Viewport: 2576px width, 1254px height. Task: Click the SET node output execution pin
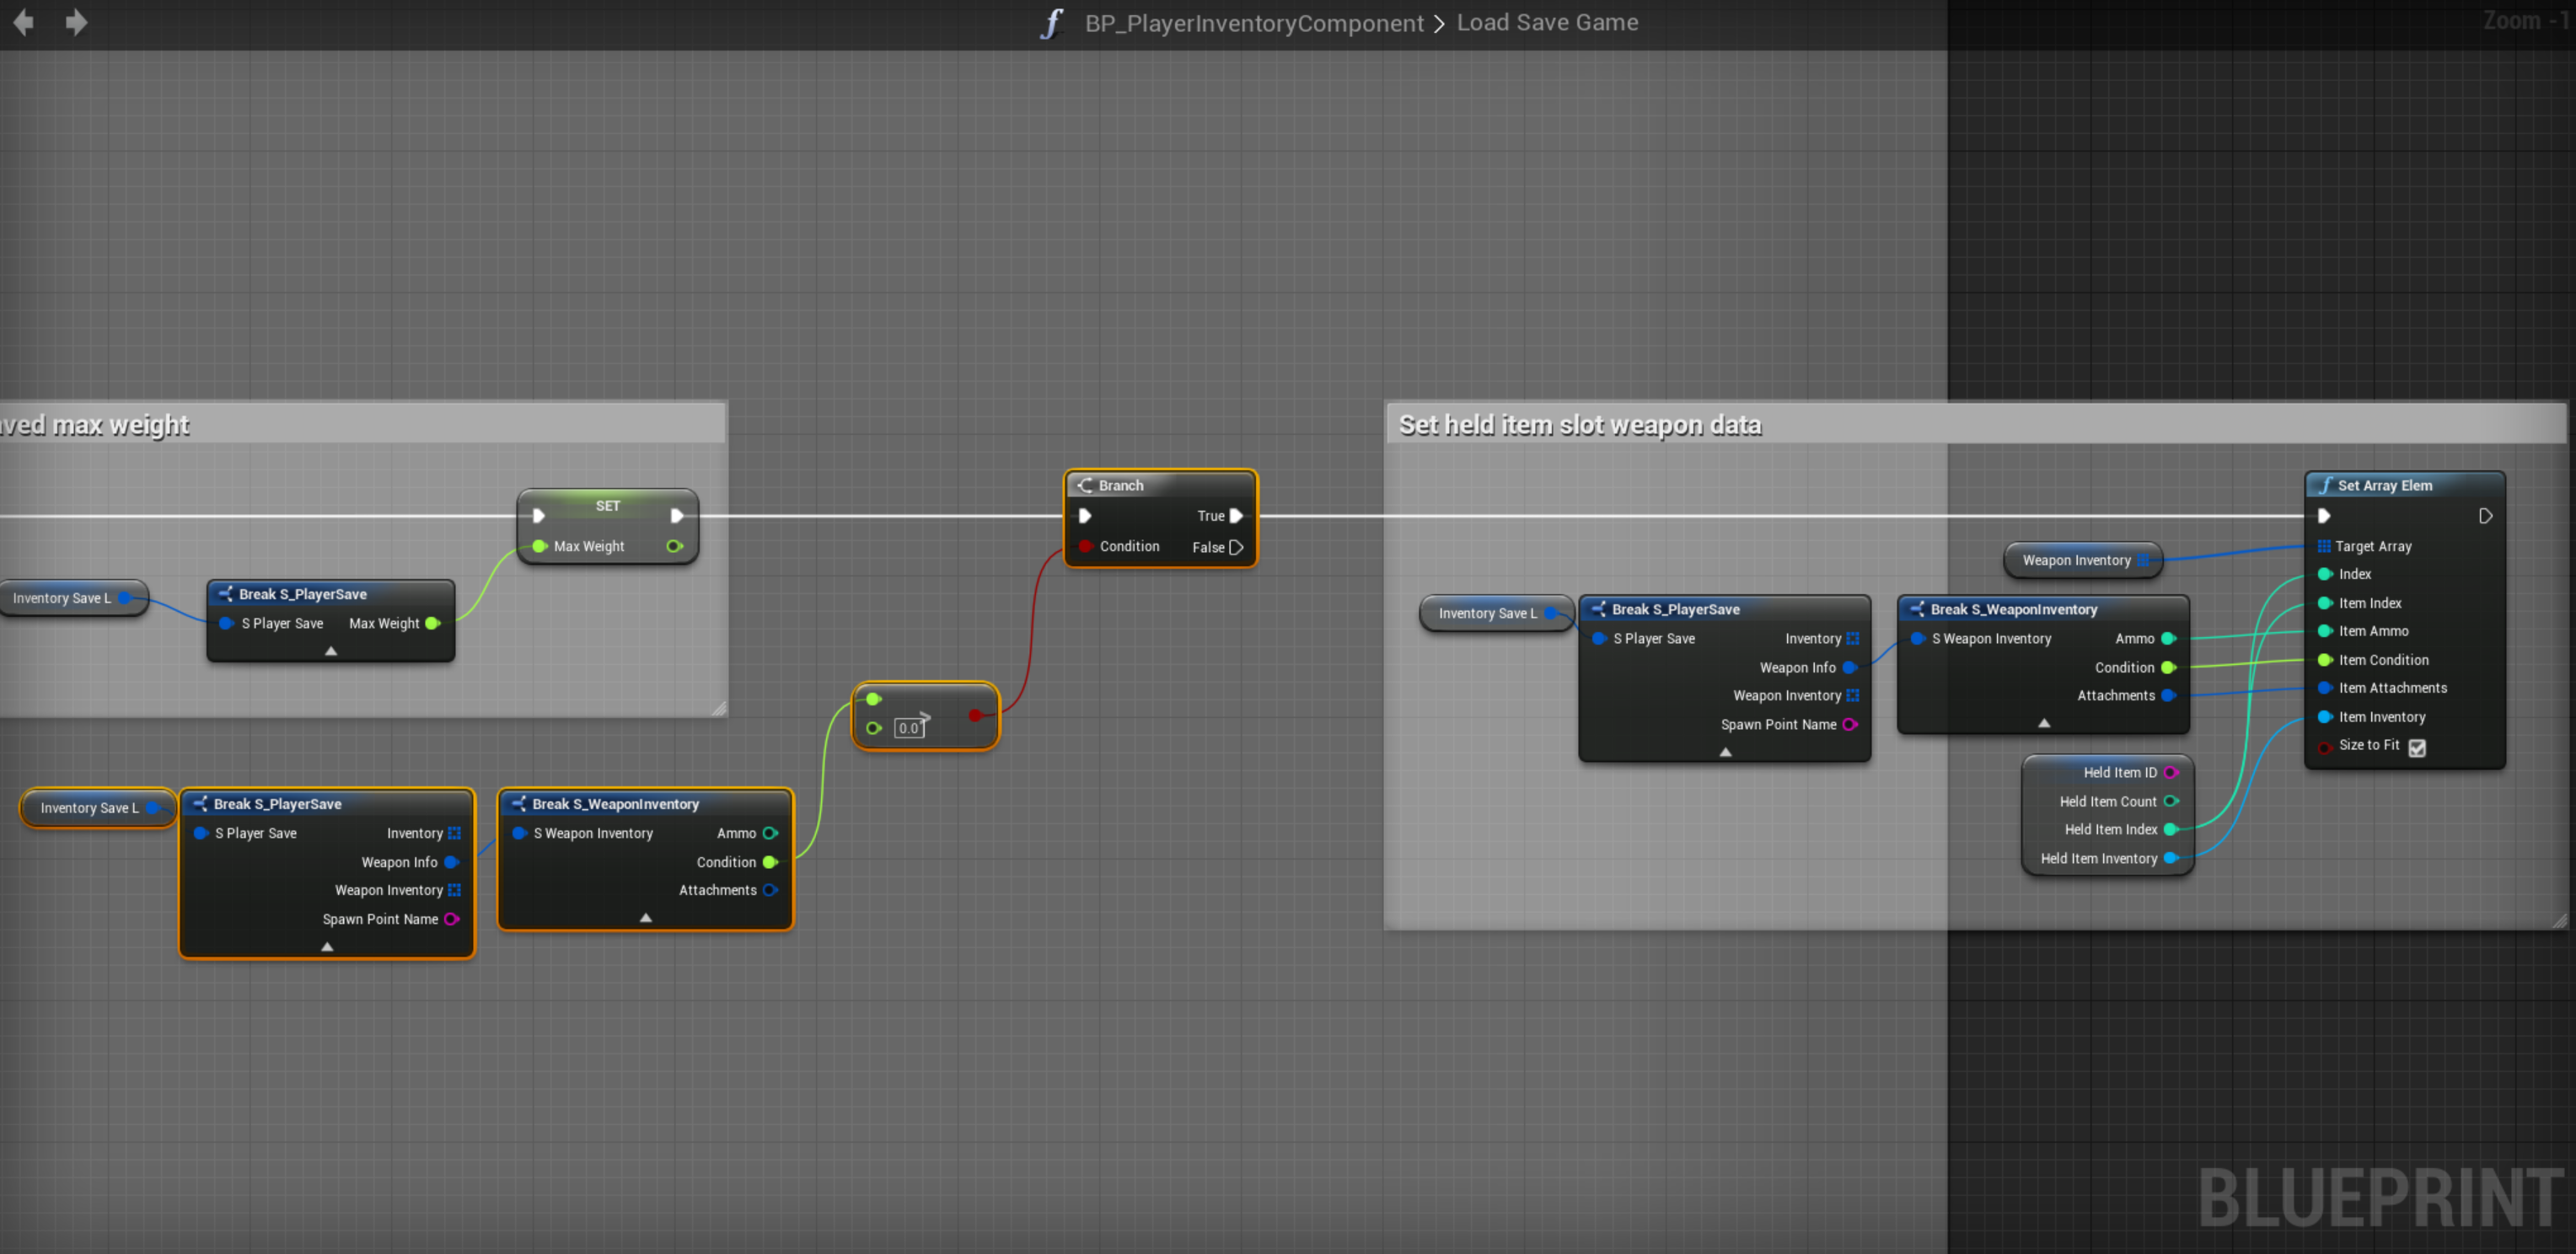tap(677, 516)
